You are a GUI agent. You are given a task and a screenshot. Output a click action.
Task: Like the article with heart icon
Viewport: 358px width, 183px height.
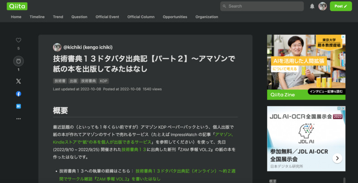pyautogui.click(x=18, y=40)
